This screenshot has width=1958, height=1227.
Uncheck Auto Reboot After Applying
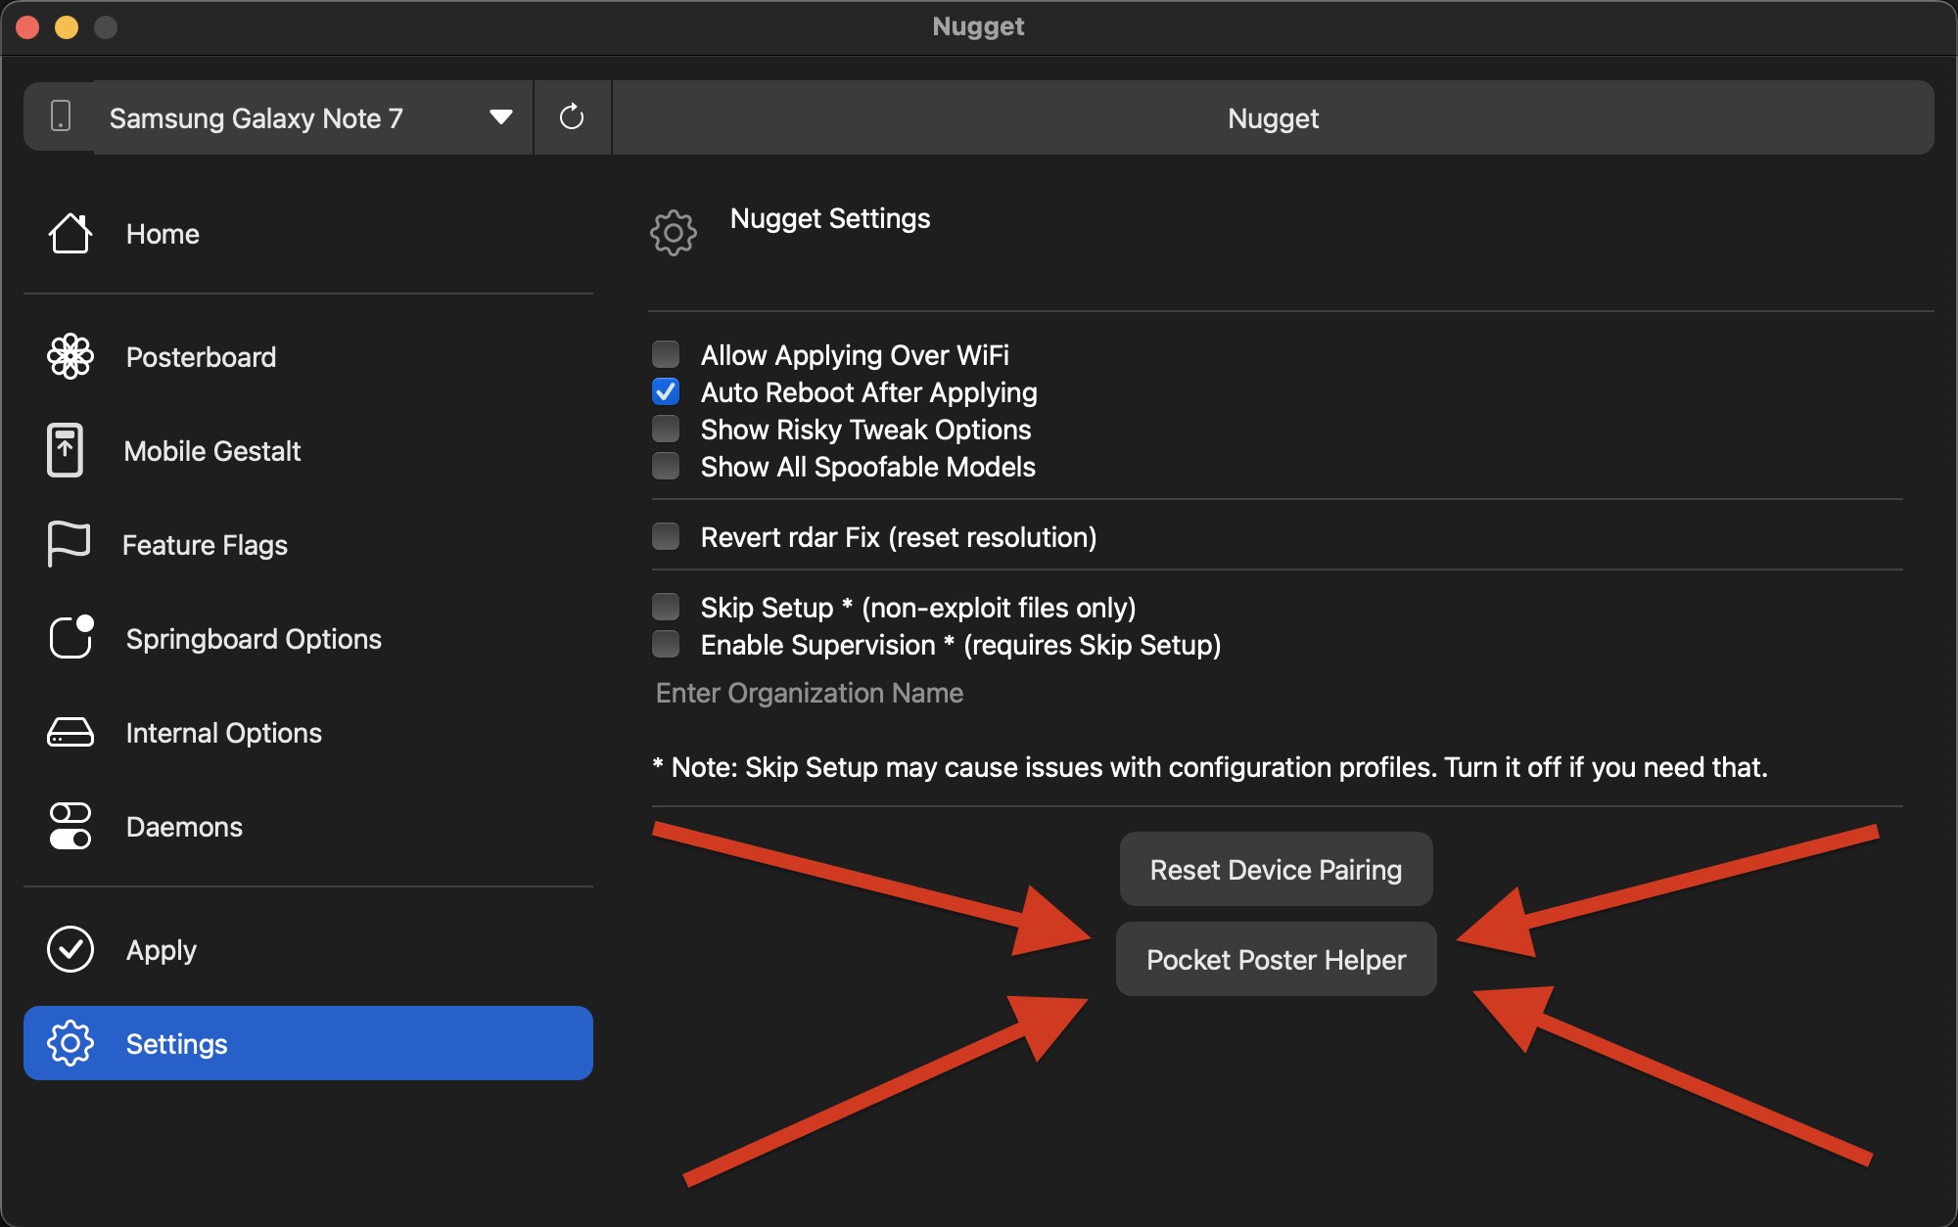(x=666, y=391)
